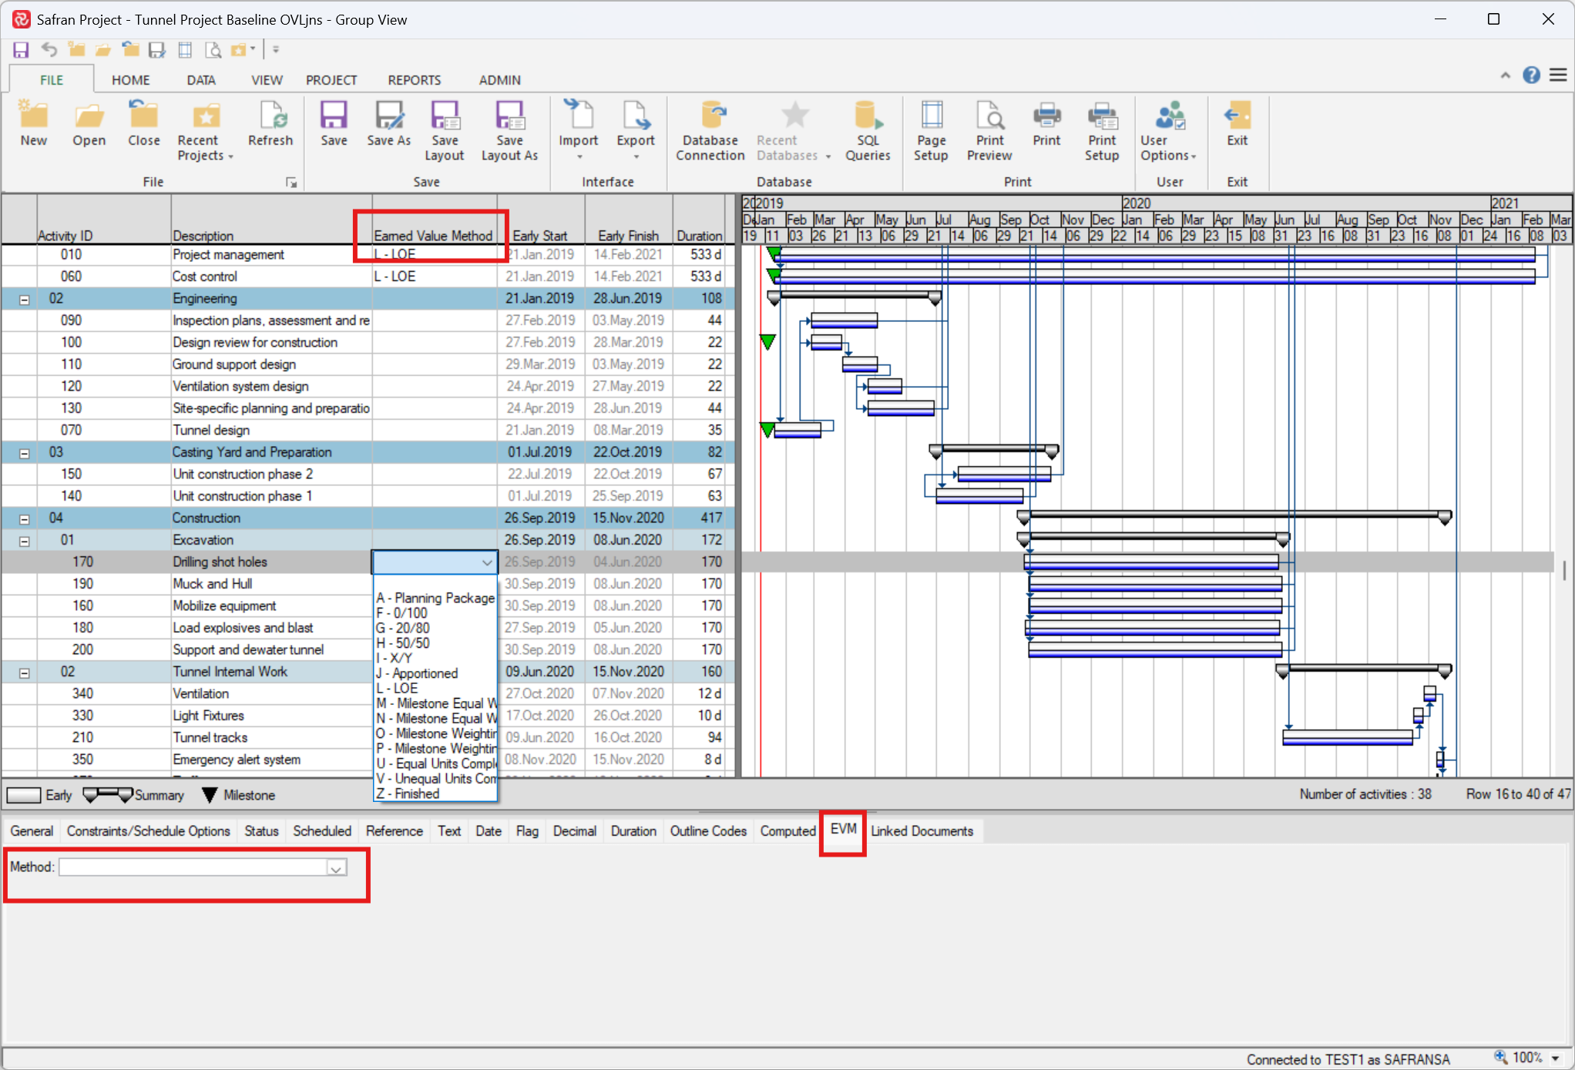Viewport: 1575px width, 1070px height.
Task: Select 'A - Planning Package' method option
Action: 435,598
